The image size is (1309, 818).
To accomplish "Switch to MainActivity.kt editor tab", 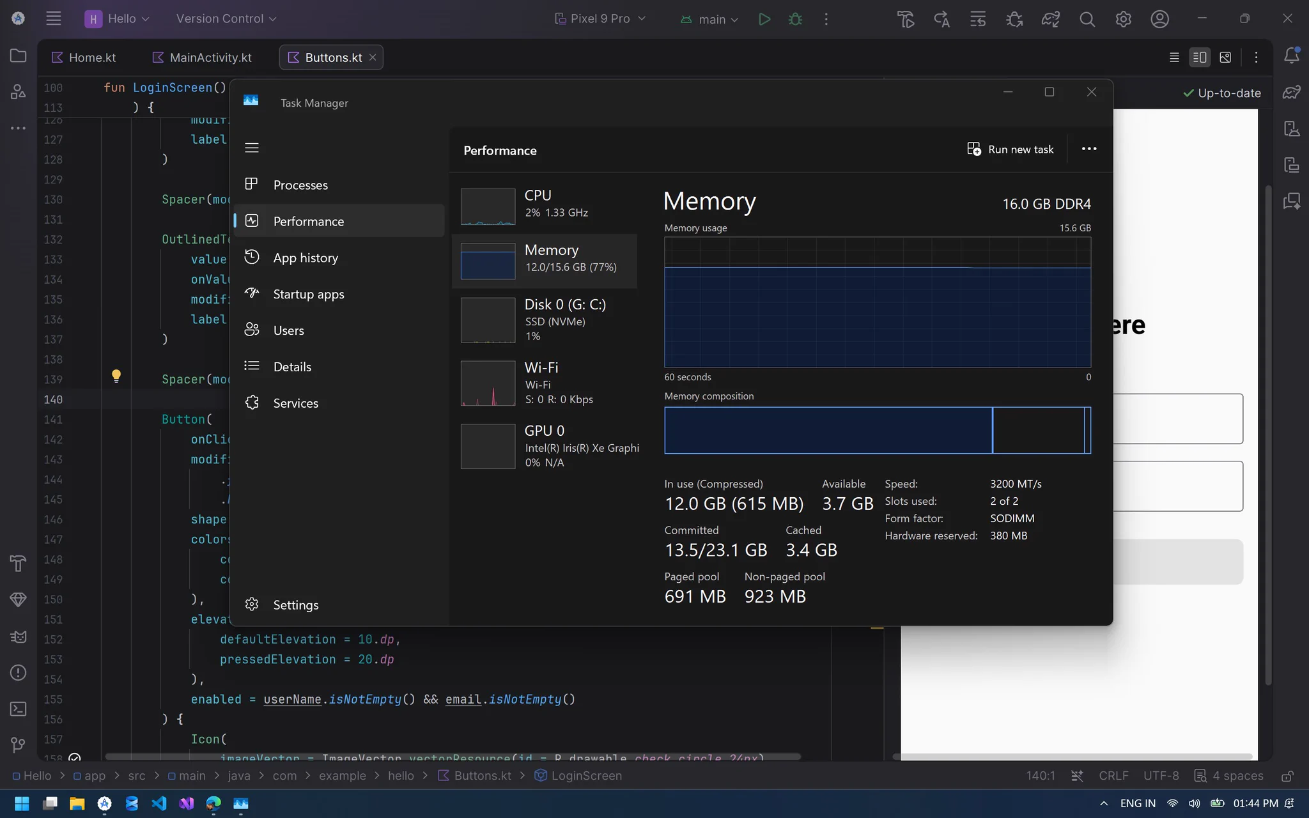I will 202,58.
